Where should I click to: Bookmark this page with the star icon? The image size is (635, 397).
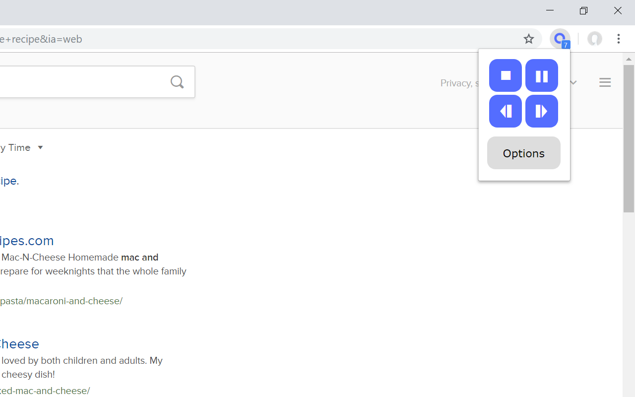[x=529, y=39]
